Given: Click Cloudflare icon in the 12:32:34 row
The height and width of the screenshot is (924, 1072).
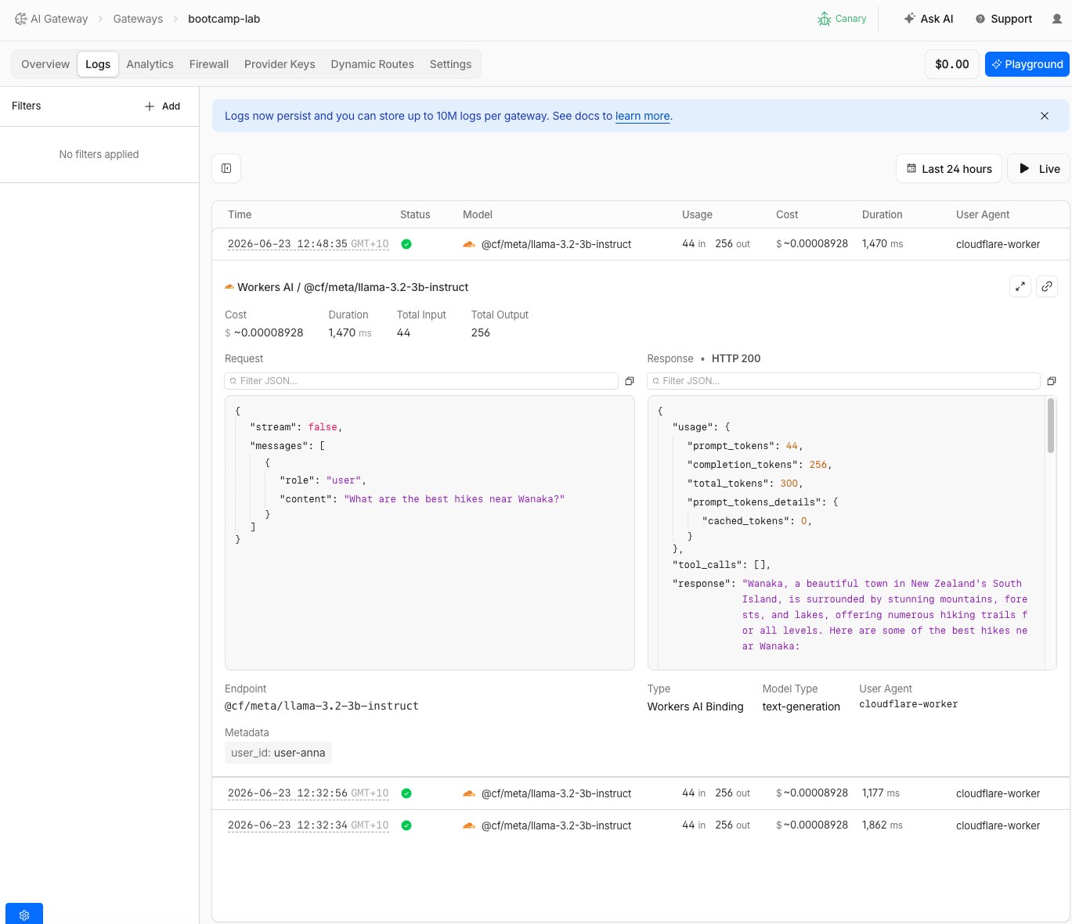Looking at the screenshot, I should (469, 825).
